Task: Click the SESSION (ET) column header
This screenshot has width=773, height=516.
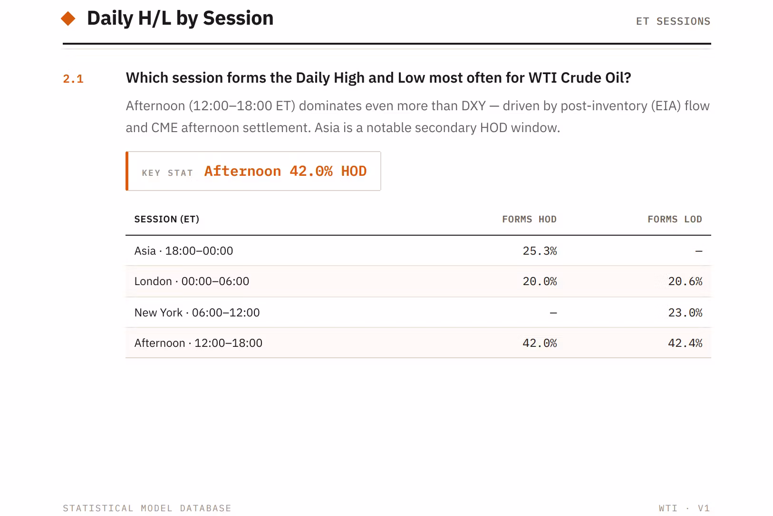Action: [x=167, y=219]
